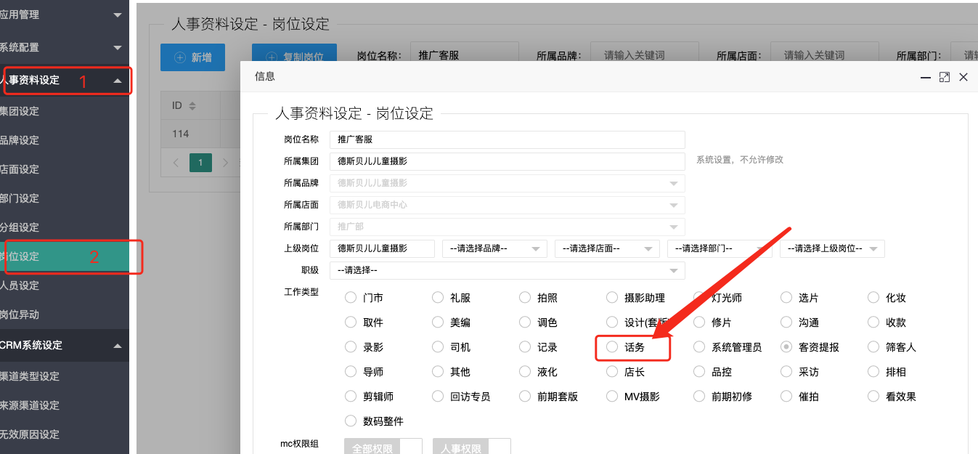Choose the 店长 work type
978x454 pixels.
612,372
